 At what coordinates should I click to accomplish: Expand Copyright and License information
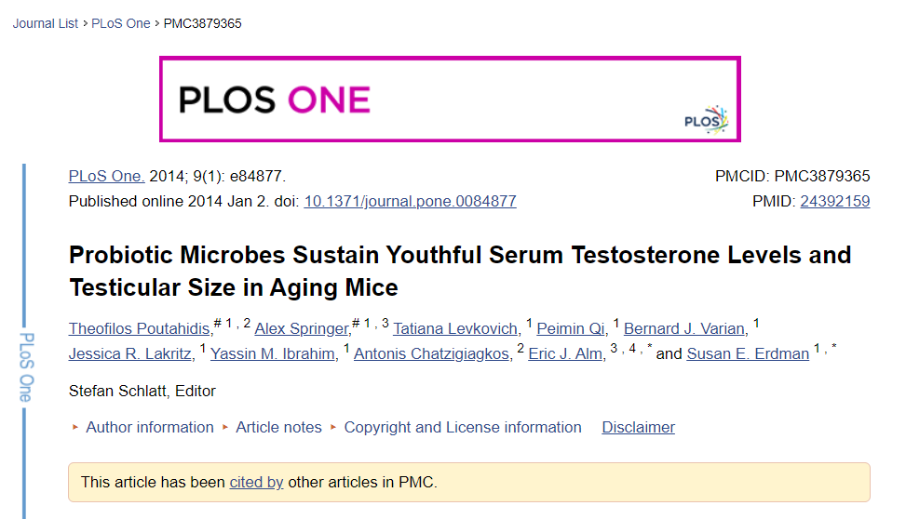coord(462,428)
